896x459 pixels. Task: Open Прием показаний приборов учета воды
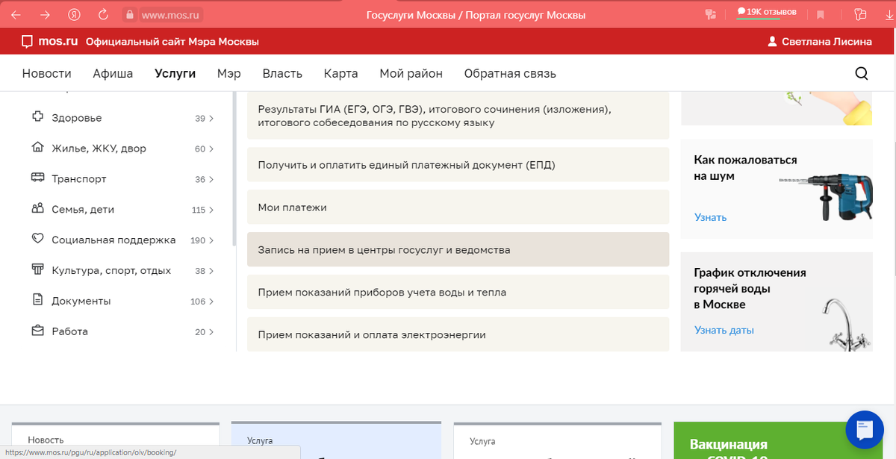click(458, 292)
